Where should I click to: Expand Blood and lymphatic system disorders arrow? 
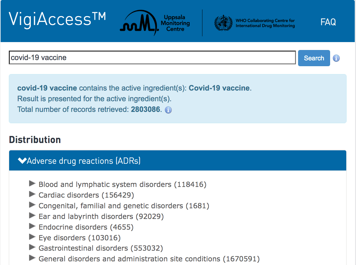(32, 183)
